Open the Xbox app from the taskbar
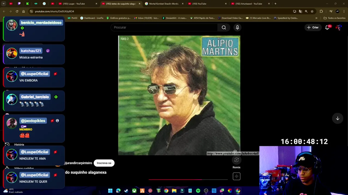Image resolution: width=348 pixels, height=195 pixels. pyautogui.click(x=134, y=191)
